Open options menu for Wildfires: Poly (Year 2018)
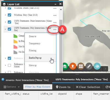 click(x=55, y=15)
